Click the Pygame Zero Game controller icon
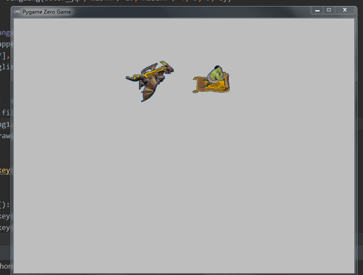The image size is (363, 275). (17, 12)
